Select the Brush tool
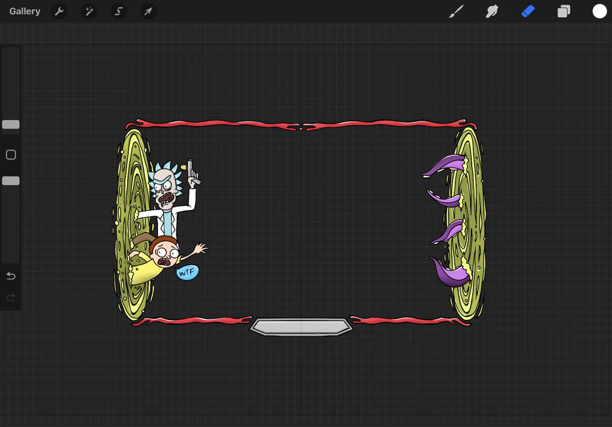This screenshot has height=427, width=612. pos(456,11)
